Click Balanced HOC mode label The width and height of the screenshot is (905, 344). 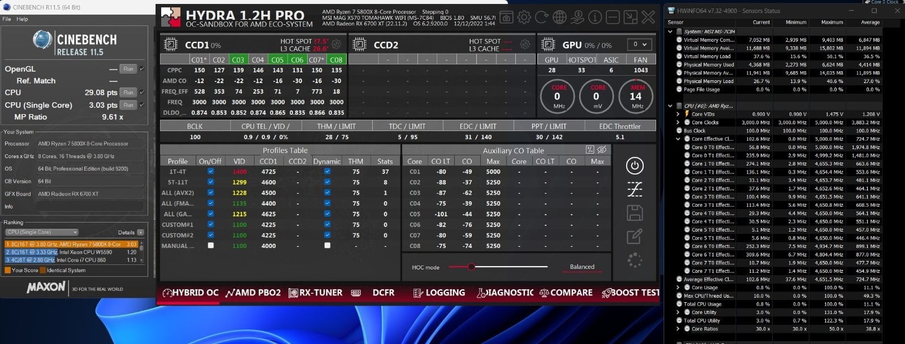(x=582, y=267)
